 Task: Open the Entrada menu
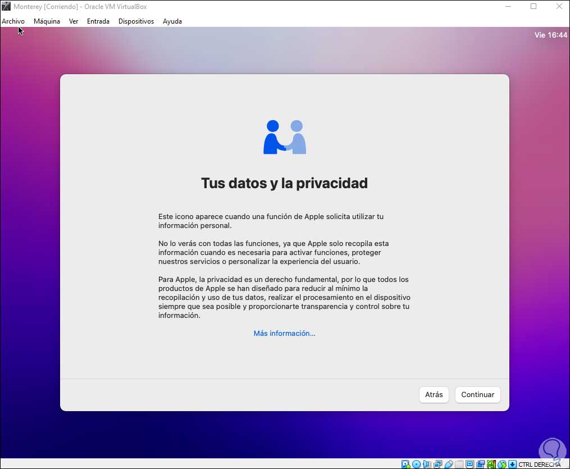(98, 21)
